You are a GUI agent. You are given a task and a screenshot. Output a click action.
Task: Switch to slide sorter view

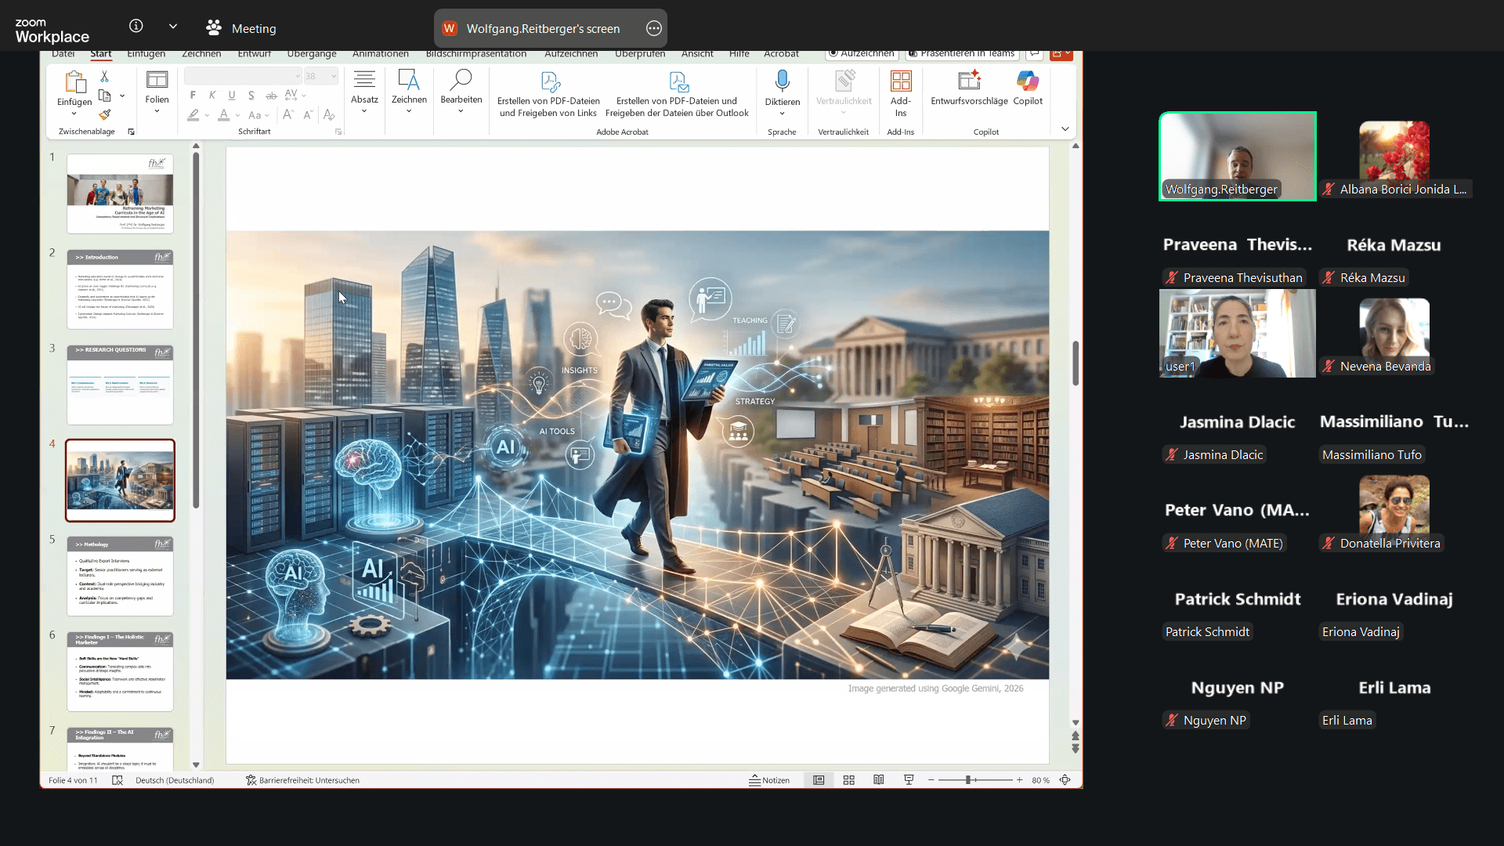(x=848, y=780)
